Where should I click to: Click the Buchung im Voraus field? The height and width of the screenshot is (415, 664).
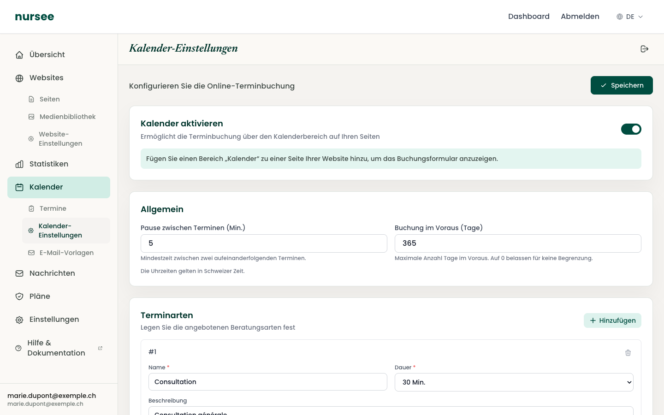(518, 243)
